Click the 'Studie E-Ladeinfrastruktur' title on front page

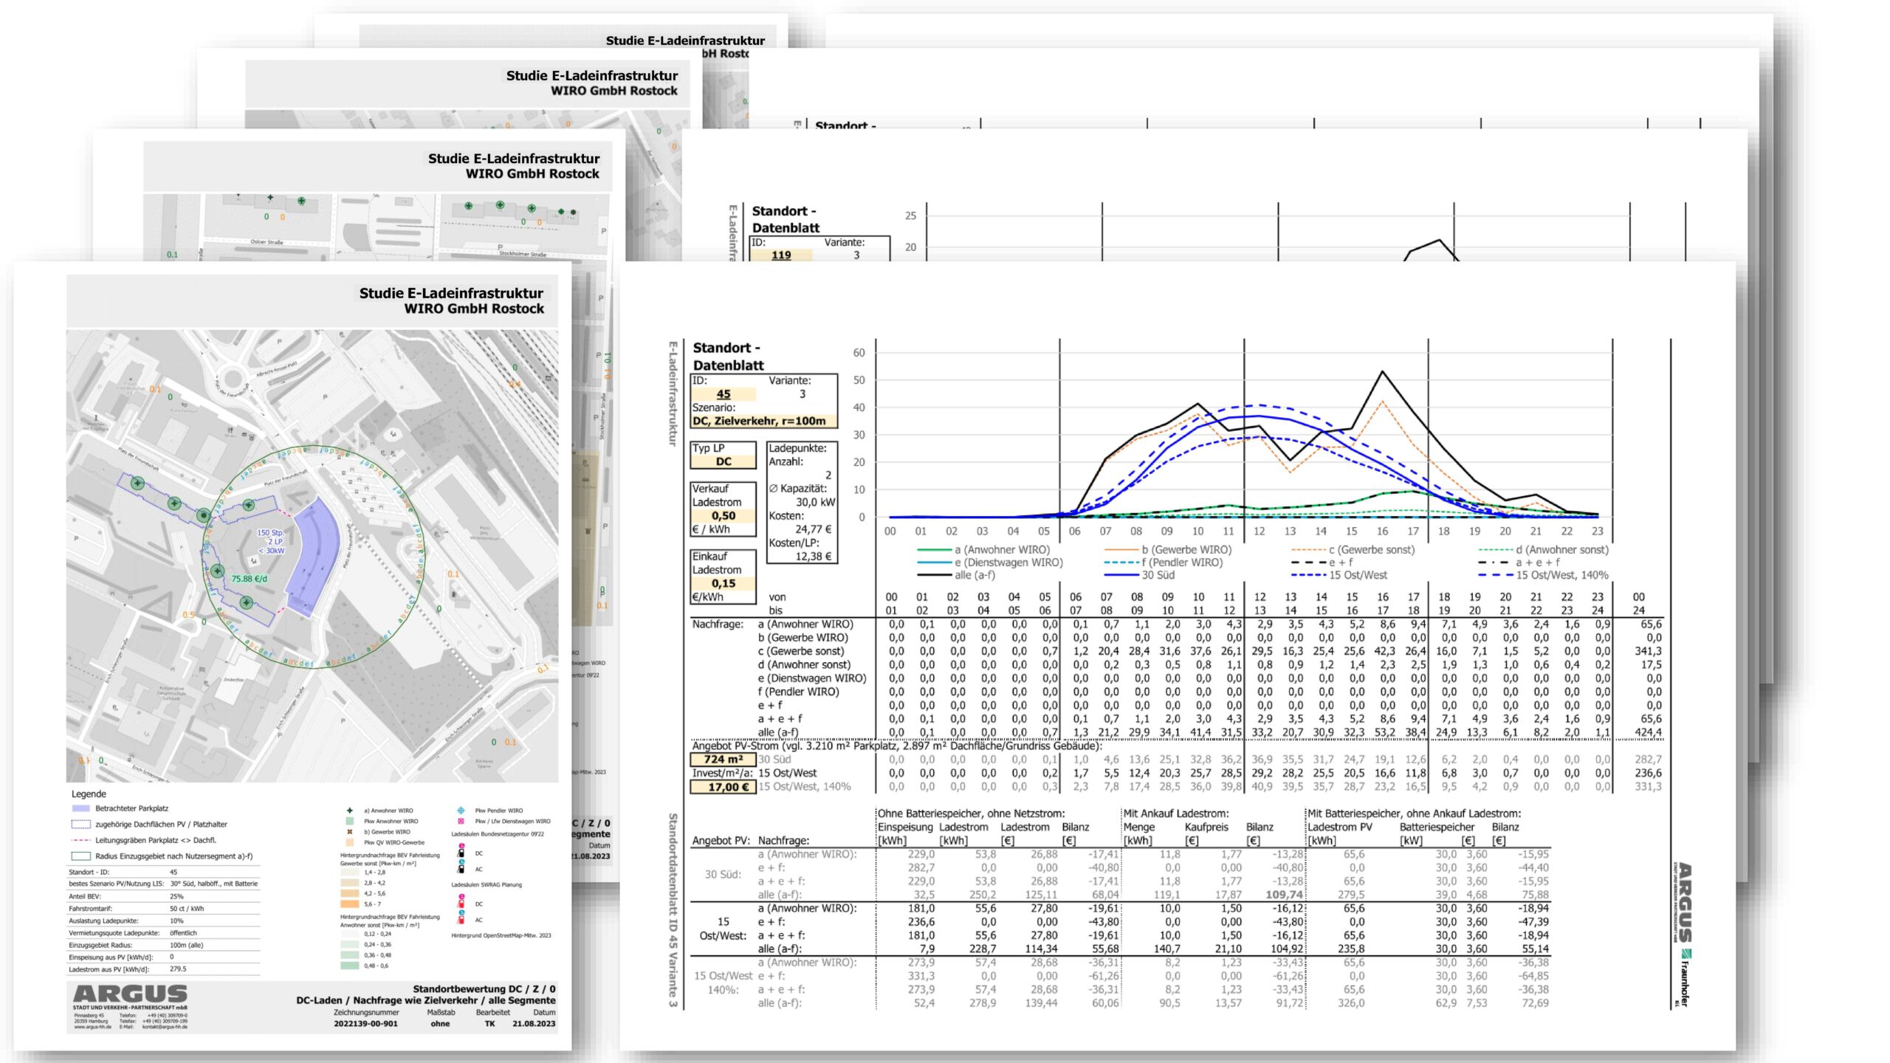(x=451, y=293)
